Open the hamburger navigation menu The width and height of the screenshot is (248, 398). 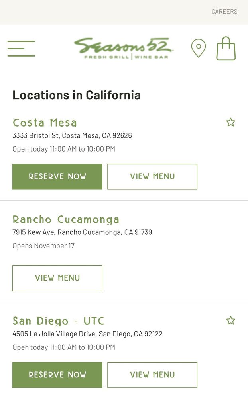click(21, 48)
